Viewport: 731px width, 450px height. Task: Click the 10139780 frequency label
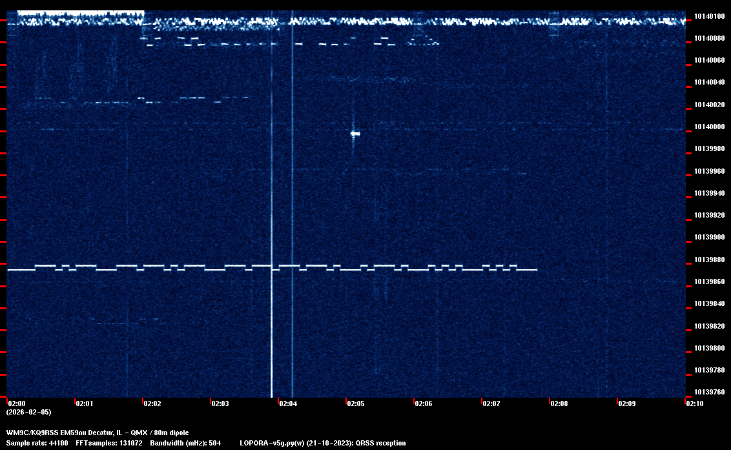click(710, 370)
